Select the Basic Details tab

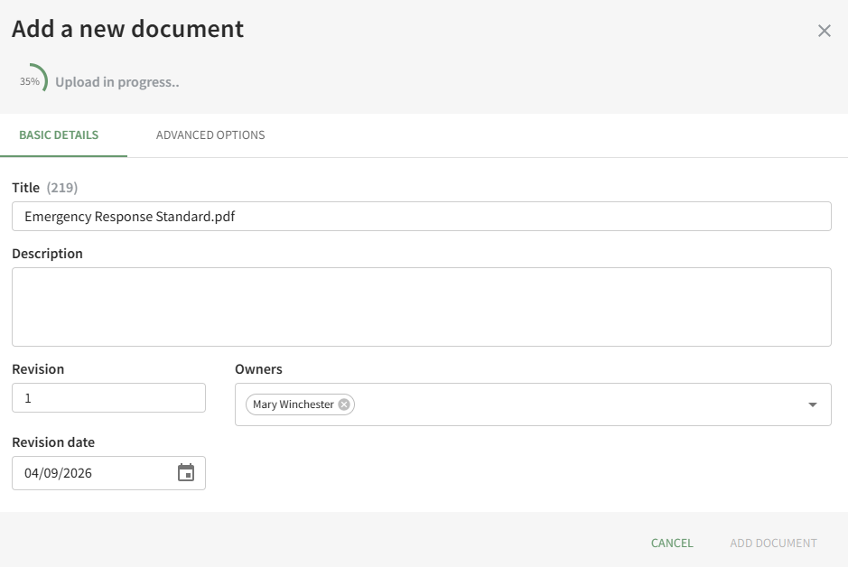click(59, 135)
